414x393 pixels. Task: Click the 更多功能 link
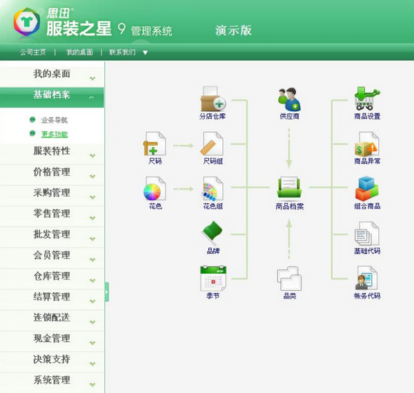coord(55,134)
